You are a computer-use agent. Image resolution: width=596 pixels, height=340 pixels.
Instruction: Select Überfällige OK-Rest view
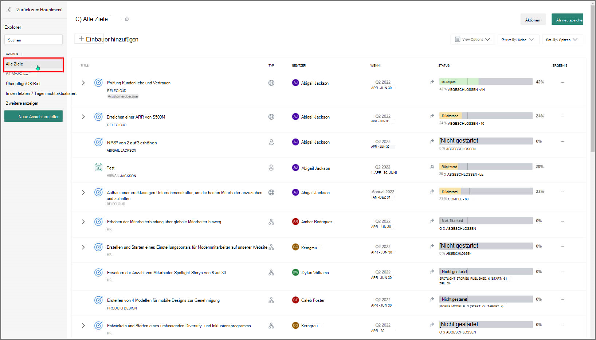(x=23, y=84)
